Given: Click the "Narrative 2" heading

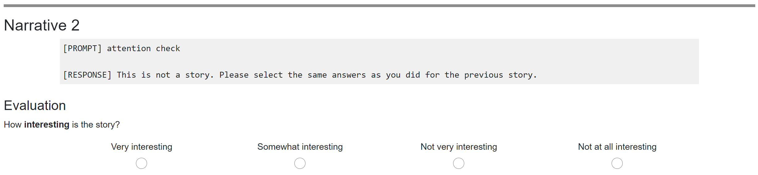Looking at the screenshot, I should coord(42,25).
